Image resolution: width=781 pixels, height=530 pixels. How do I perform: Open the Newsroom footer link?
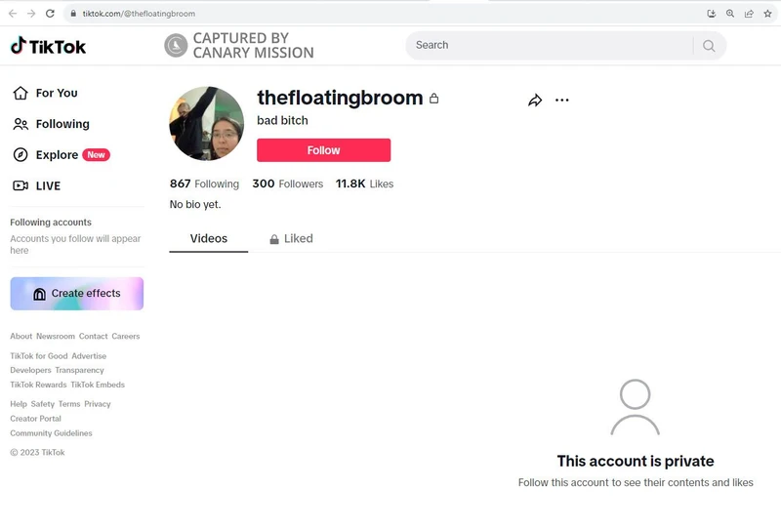(56, 336)
